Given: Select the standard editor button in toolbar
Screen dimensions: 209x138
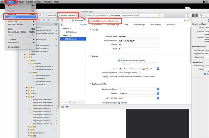Looking at the screenshot, I should tap(195, 15).
